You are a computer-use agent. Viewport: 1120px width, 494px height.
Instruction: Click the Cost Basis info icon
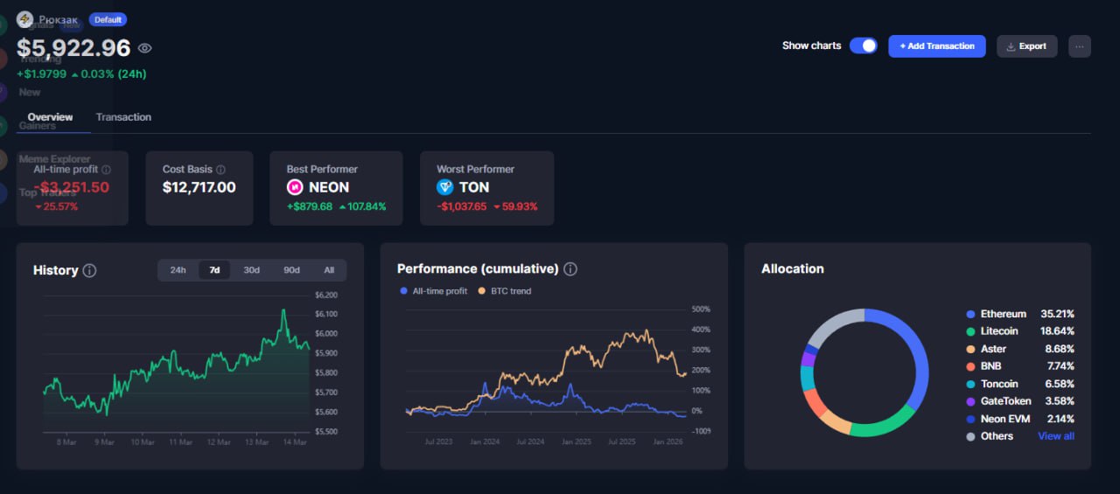pos(220,170)
